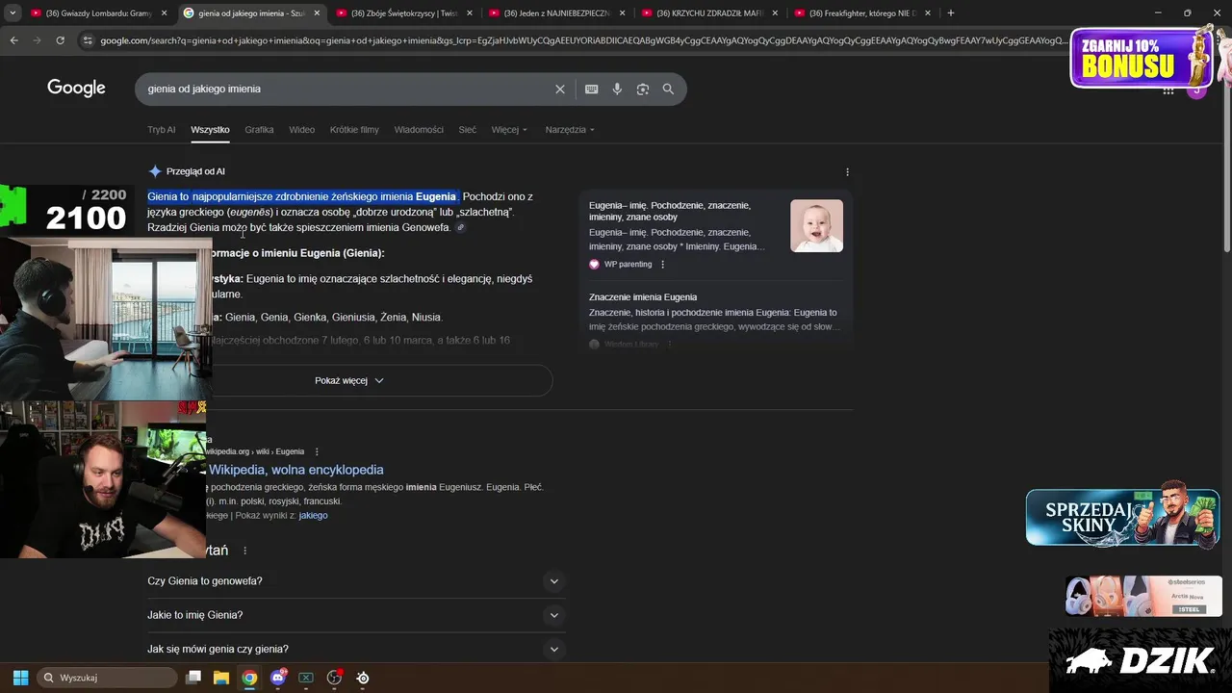Screen dimensions: 1232x693
Task: Open Google Lens image search icon
Action: click(642, 89)
